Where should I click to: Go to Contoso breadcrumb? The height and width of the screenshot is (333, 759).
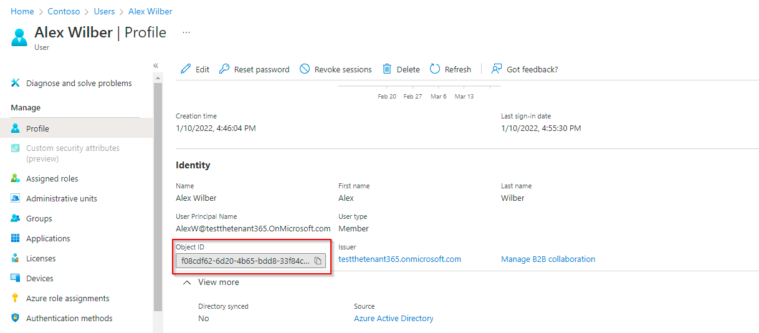point(64,11)
